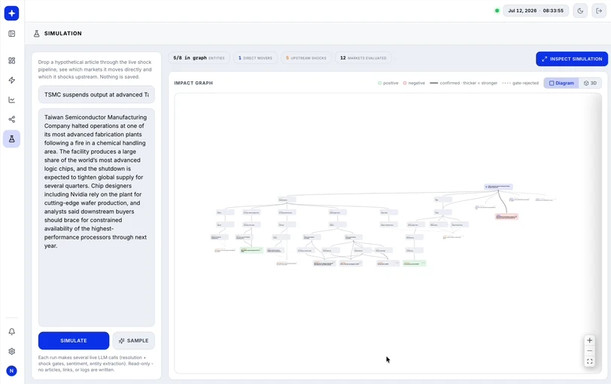Click the IMPACT GRAPH heading
611x384 pixels.
pos(193,83)
